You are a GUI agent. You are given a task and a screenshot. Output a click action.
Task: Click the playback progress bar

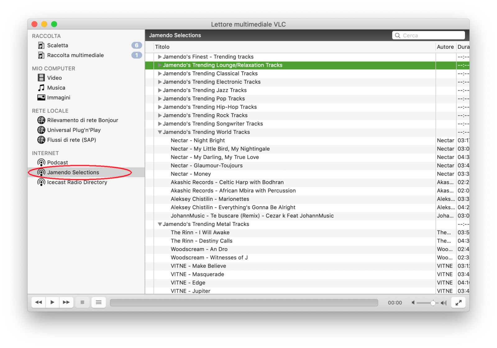click(x=244, y=303)
